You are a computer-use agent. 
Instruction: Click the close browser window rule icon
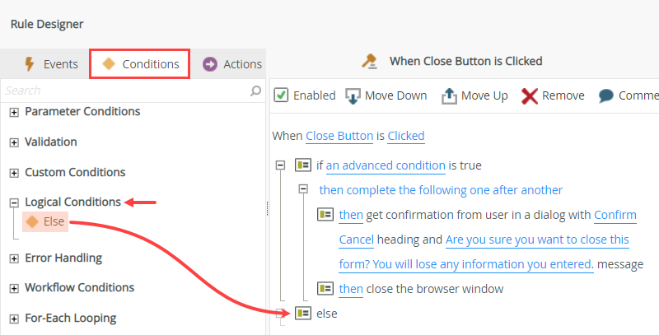pyautogui.click(x=325, y=289)
